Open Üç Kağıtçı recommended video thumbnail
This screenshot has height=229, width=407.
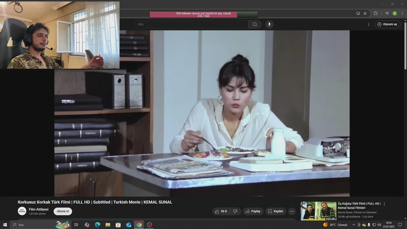(319, 211)
